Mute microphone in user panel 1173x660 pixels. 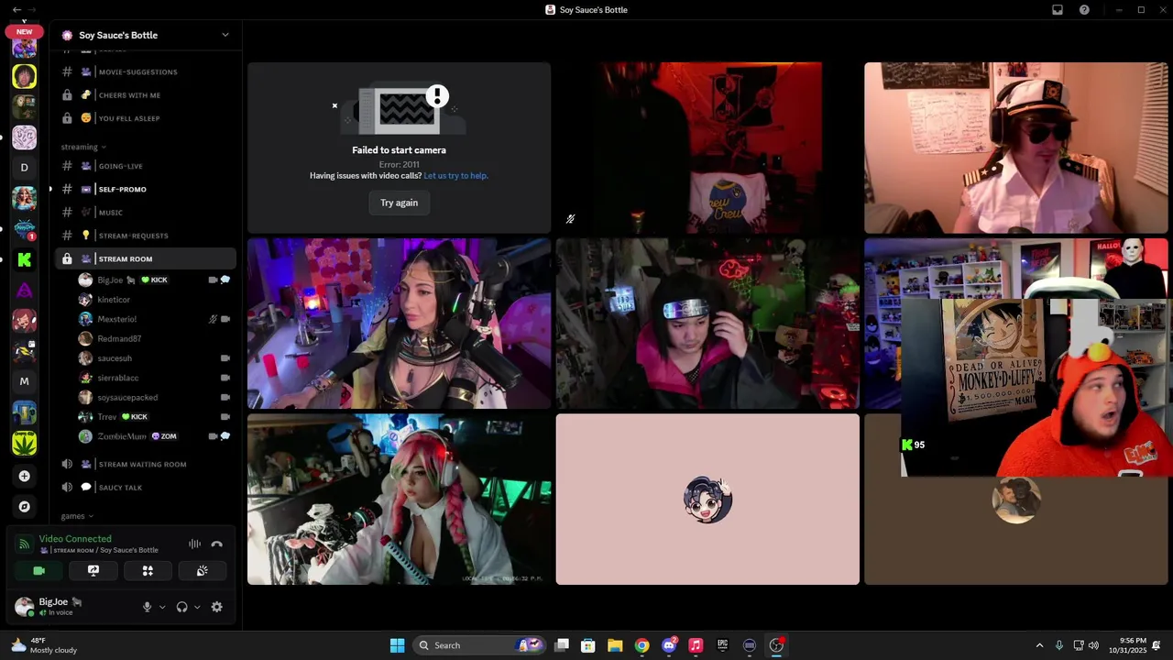[x=147, y=607]
